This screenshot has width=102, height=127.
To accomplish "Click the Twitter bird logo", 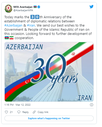I will [91, 7].
